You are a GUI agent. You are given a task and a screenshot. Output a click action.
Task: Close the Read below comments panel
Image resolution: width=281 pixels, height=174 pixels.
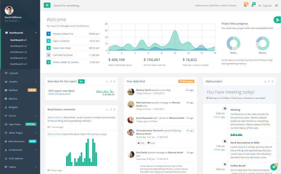(114, 110)
